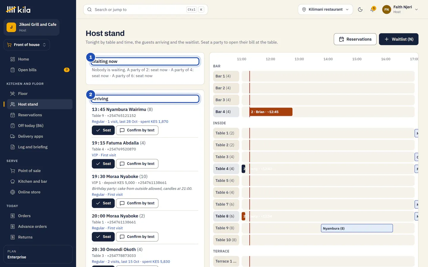Click the Returns receipt icon

[x=12, y=237]
